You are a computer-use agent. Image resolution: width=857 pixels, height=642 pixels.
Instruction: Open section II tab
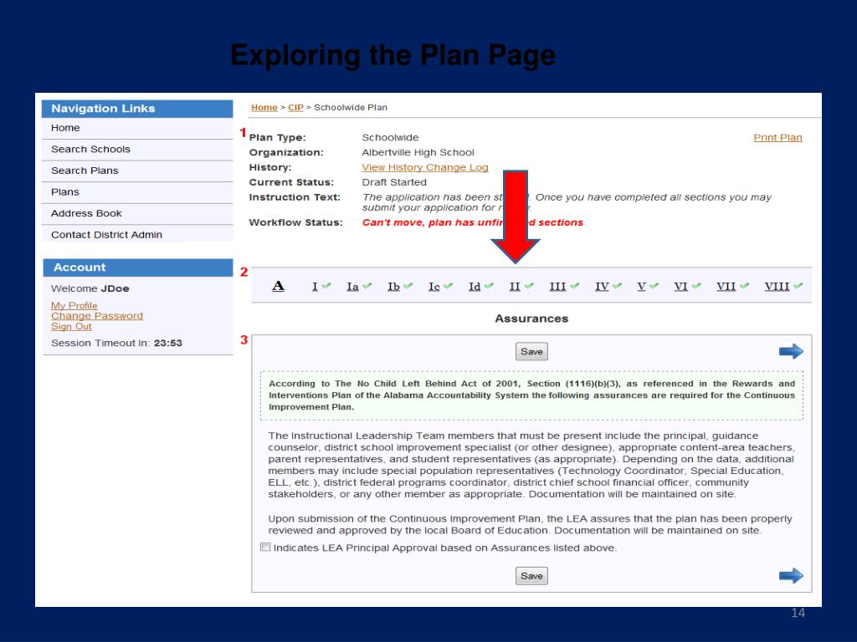click(x=515, y=287)
